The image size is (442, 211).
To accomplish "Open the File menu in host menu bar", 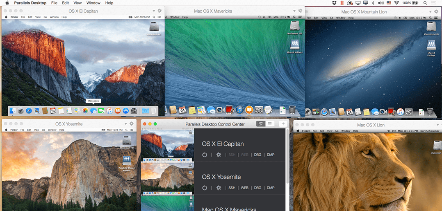I will click(x=54, y=3).
